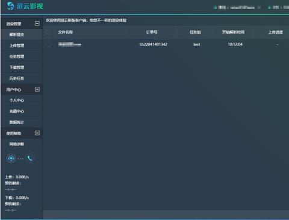Open 任务管理 in the sidebar
289x220 pixels.
pos(17,57)
